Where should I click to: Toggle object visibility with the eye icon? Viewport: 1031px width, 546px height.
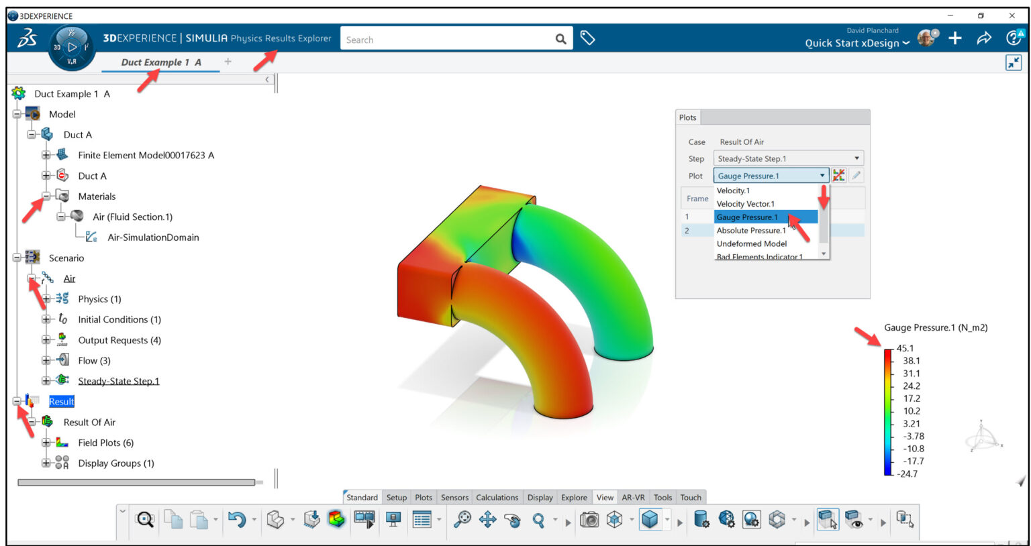[x=853, y=519]
